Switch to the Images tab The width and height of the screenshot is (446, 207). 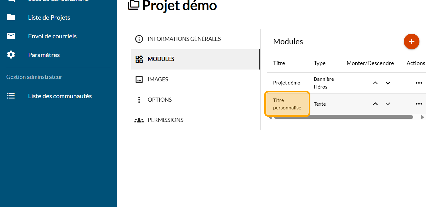pos(158,79)
